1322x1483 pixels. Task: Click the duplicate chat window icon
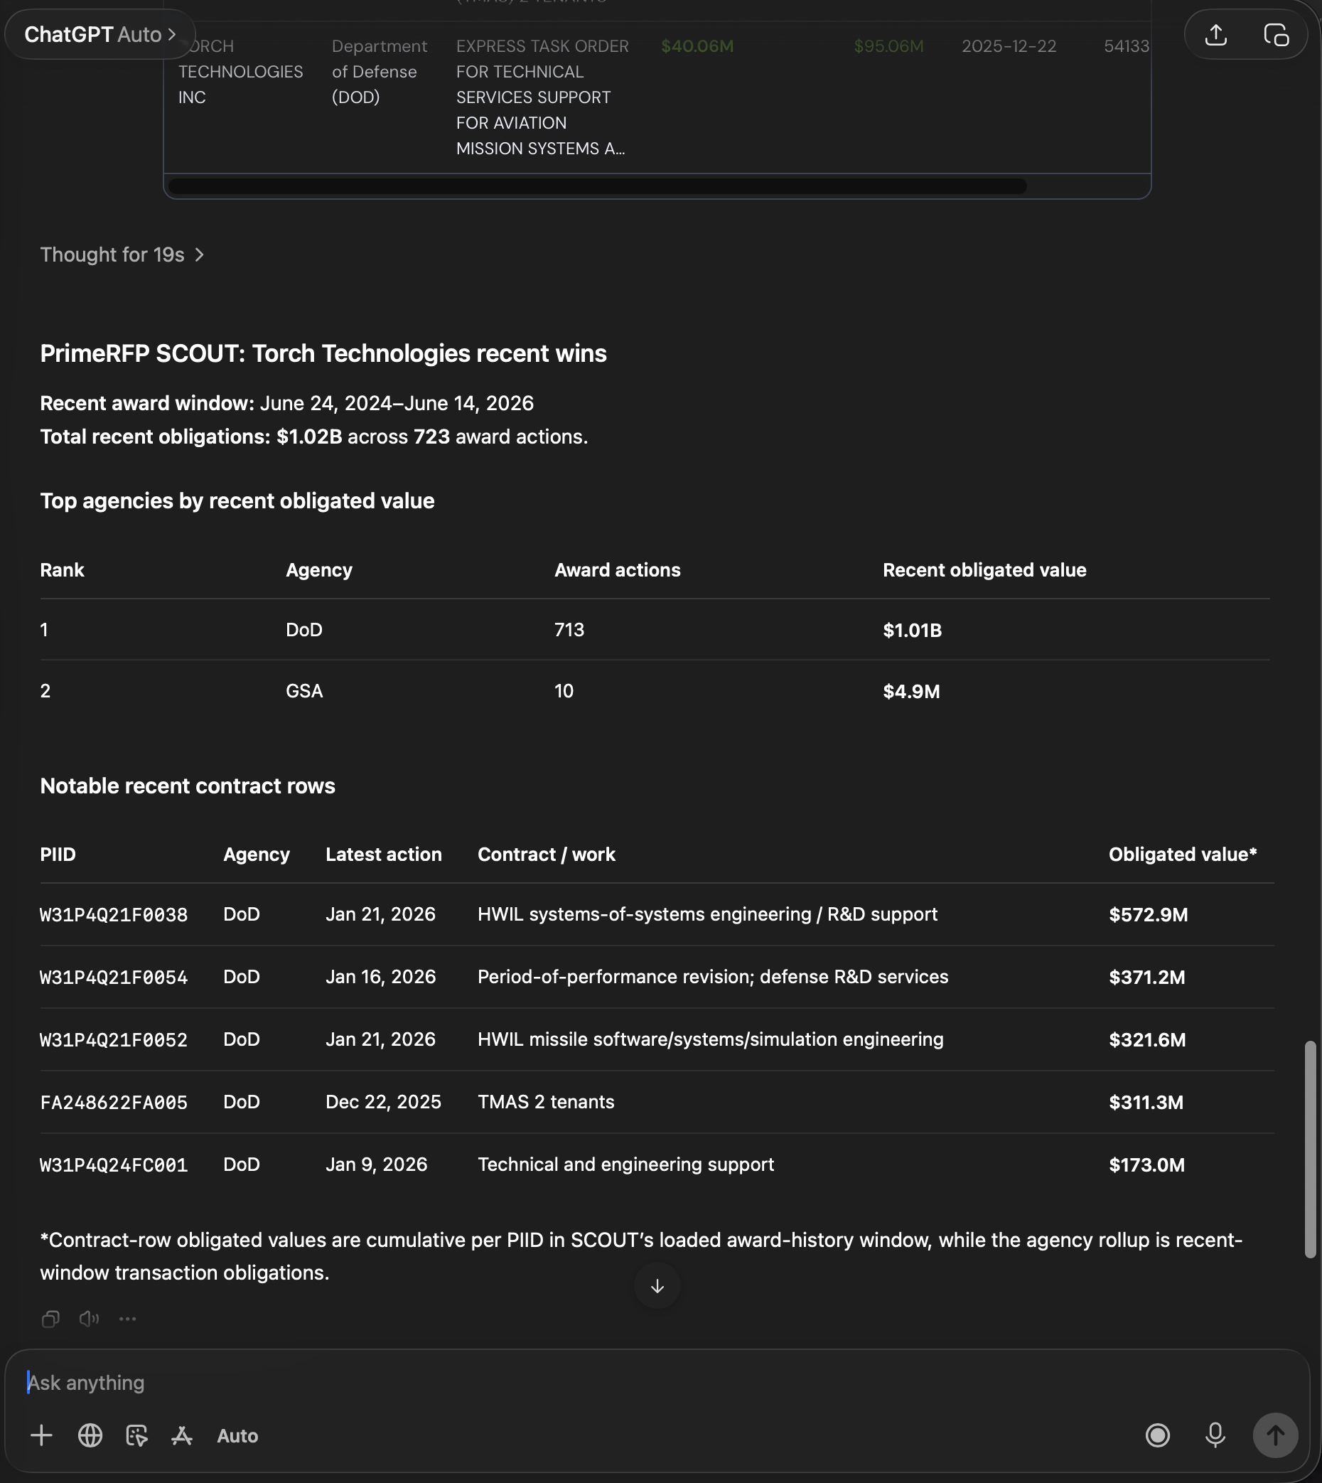[x=1277, y=34]
